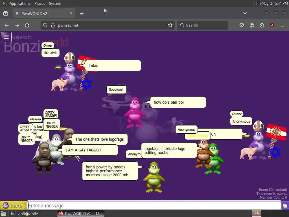Click the Firefox icon in system tray
The height and width of the screenshot is (217, 289).
pyautogui.click(x=256, y=214)
